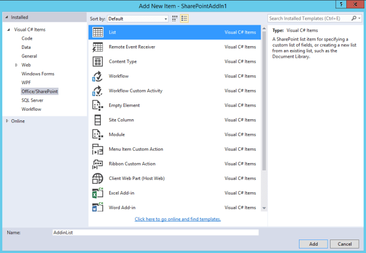
Task: Click the Content Type template icon
Action: click(97, 61)
